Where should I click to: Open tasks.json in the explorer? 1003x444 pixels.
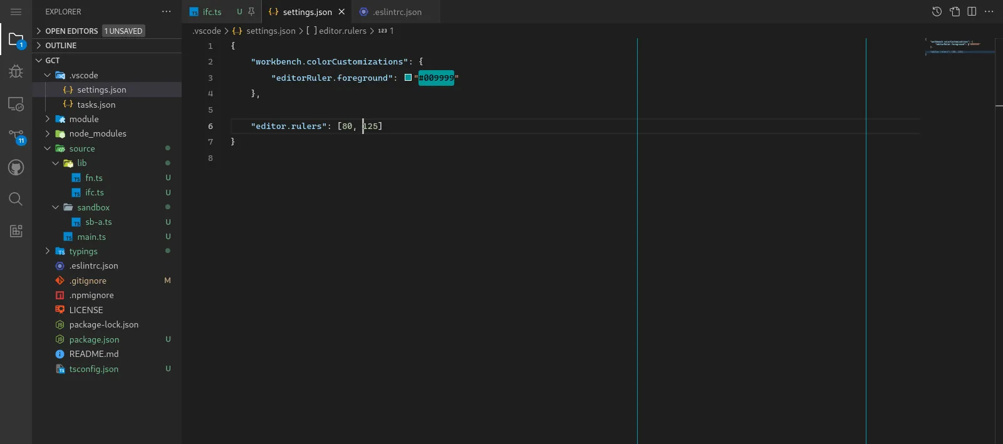pos(96,105)
